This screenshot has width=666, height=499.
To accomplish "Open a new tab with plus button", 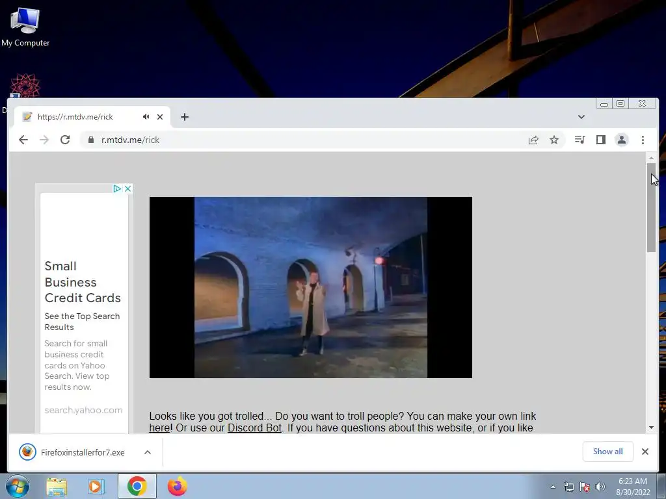I will point(184,117).
